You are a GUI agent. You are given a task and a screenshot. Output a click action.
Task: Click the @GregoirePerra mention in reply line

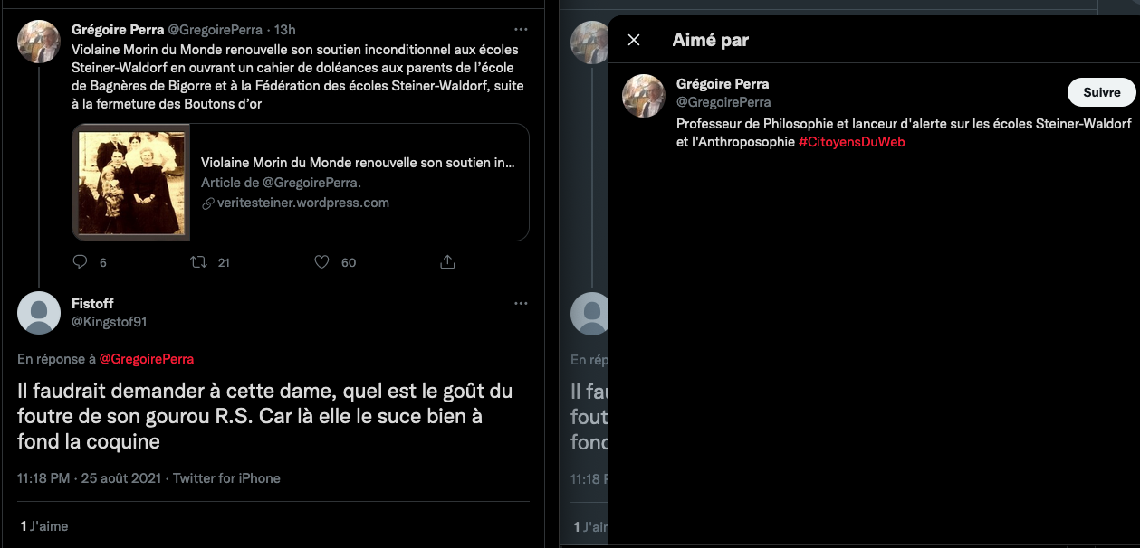tap(146, 359)
